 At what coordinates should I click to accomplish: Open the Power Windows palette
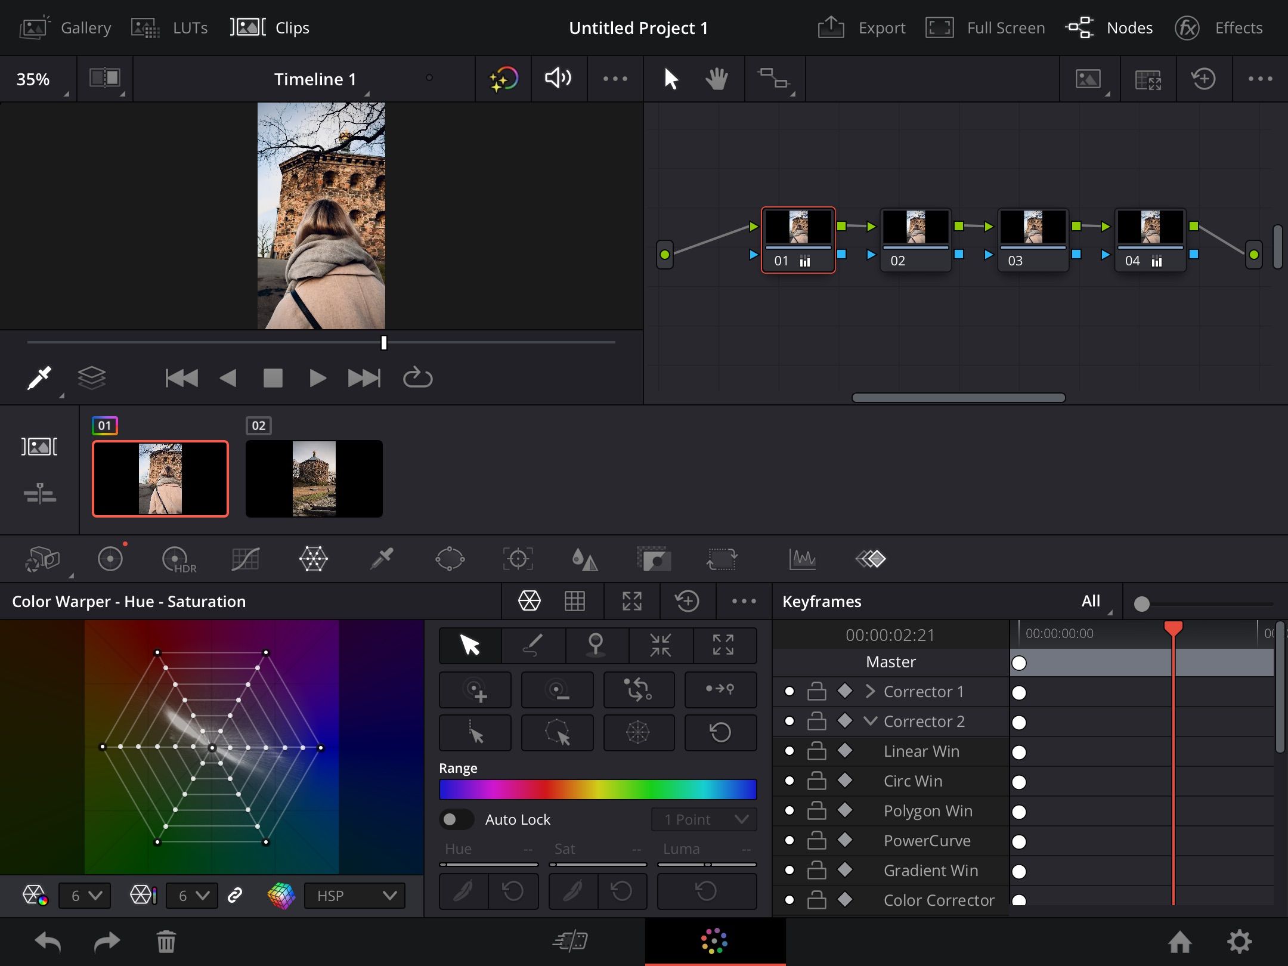(x=450, y=559)
